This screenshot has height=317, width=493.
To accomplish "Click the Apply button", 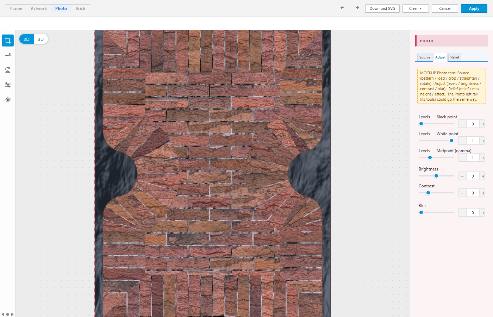I will coord(474,8).
